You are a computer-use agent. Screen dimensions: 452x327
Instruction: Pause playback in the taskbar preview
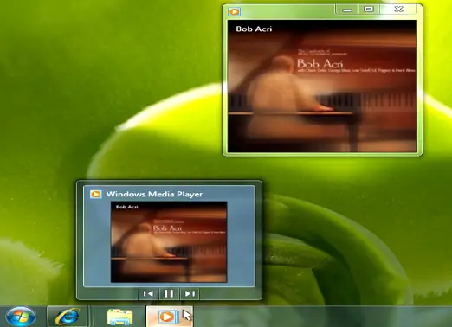coord(169,294)
